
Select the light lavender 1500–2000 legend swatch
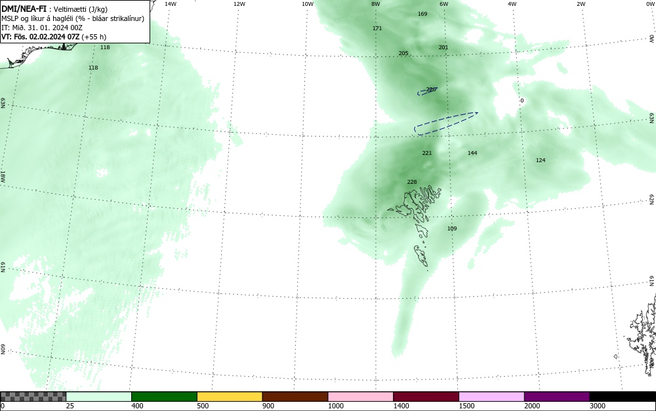491,397
